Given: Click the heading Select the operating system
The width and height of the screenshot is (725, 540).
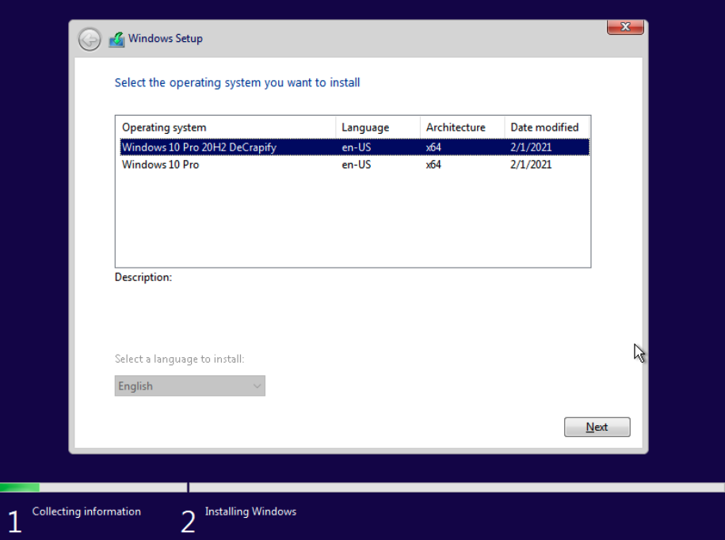Looking at the screenshot, I should point(237,82).
